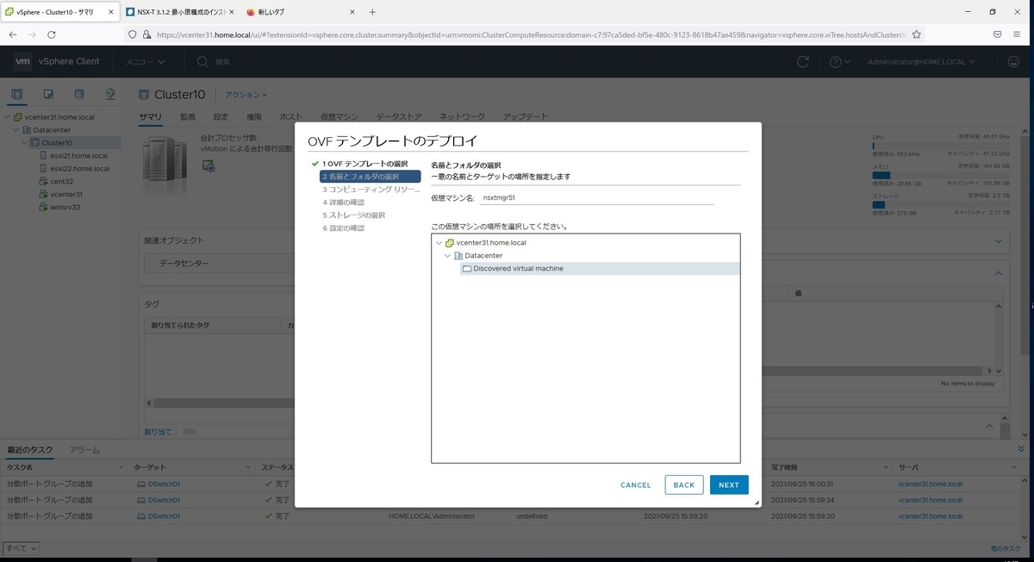Open a new browser tab with plus
This screenshot has height=562, width=1034.
372,12
